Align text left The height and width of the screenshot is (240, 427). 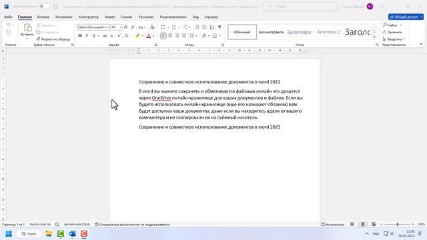(163, 35)
